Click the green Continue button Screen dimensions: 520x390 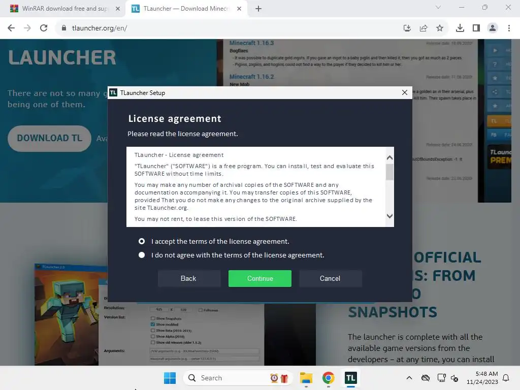tap(259, 279)
